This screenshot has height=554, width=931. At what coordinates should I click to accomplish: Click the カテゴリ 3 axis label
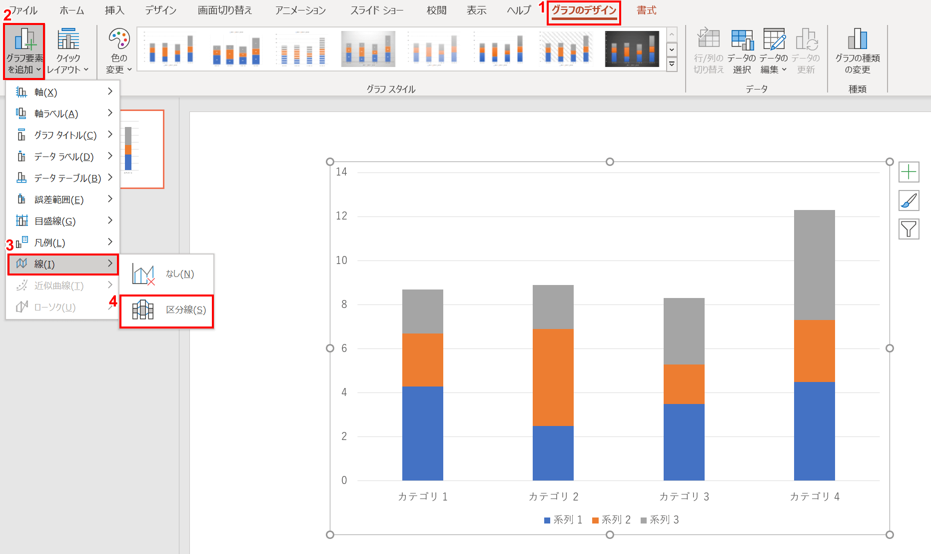pos(684,496)
